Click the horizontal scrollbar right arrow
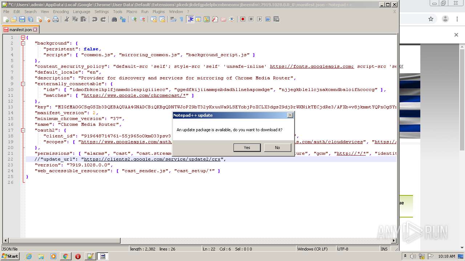 point(393,240)
